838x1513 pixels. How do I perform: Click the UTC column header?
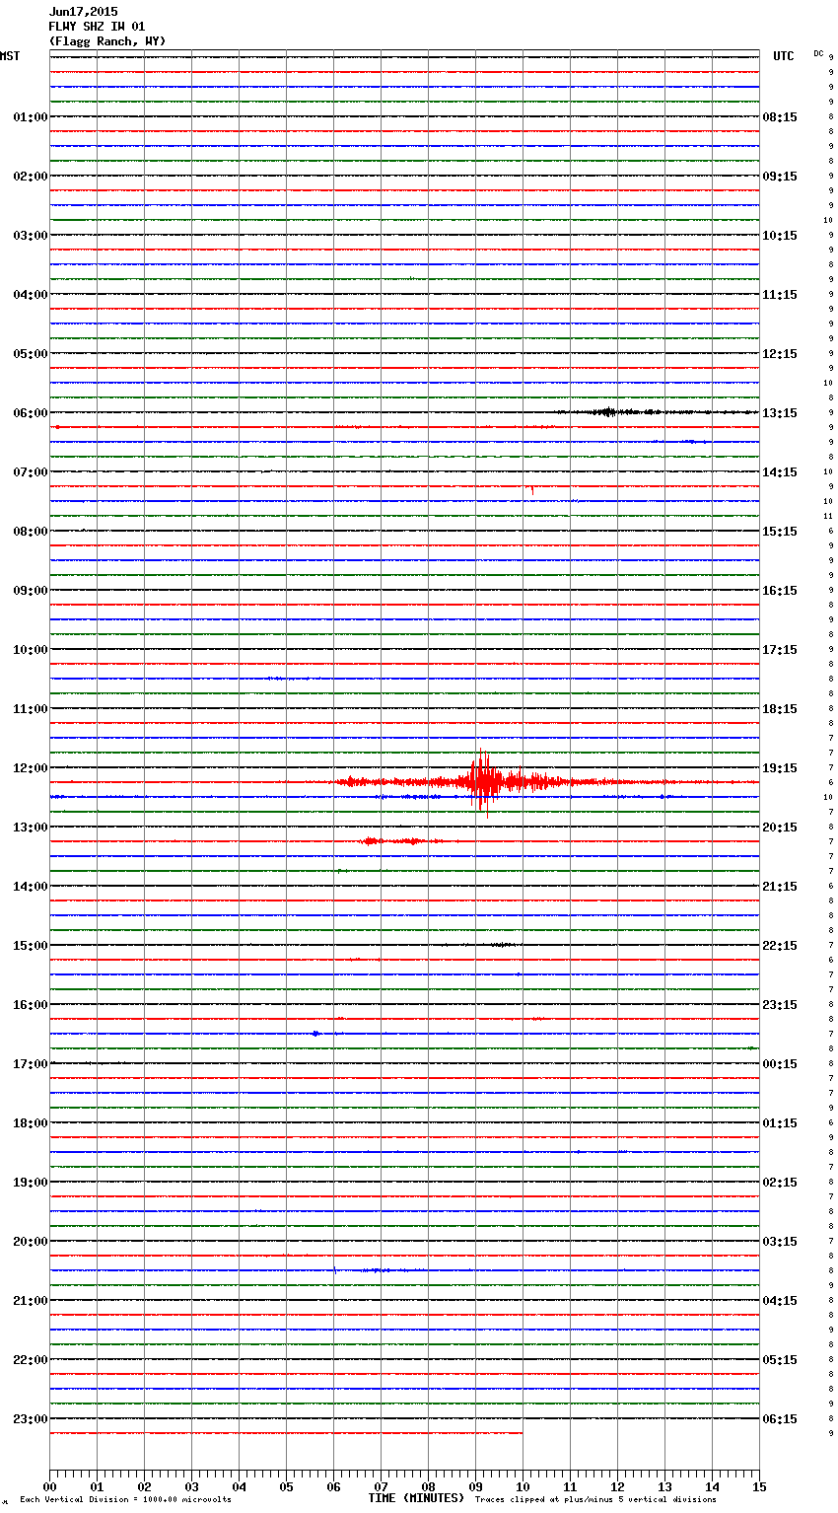tap(784, 56)
